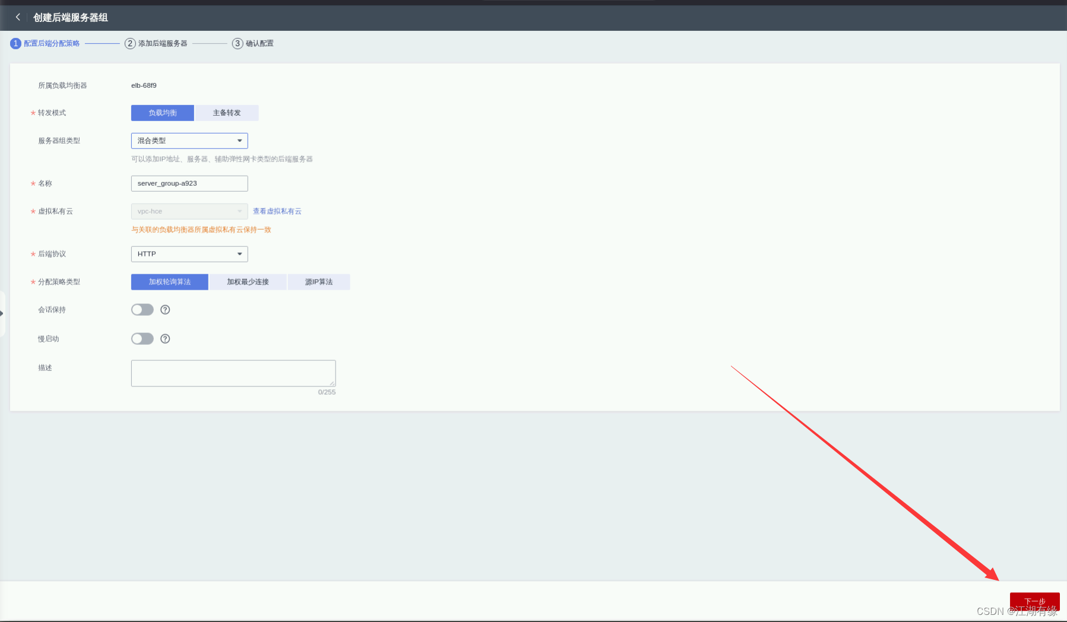Screen dimensions: 1067x622
Task: Click orange VPC consistency hint text
Action: click(201, 230)
